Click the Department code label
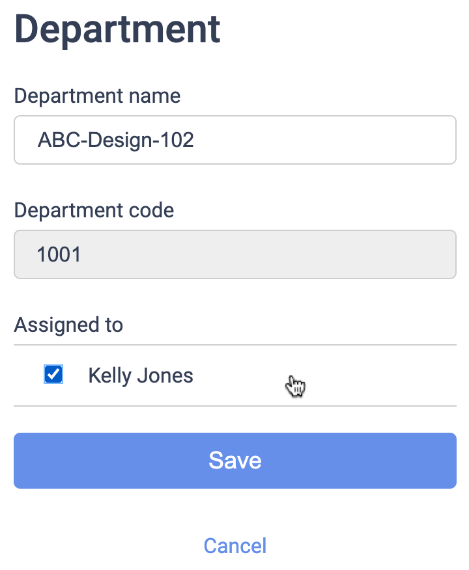 click(94, 210)
